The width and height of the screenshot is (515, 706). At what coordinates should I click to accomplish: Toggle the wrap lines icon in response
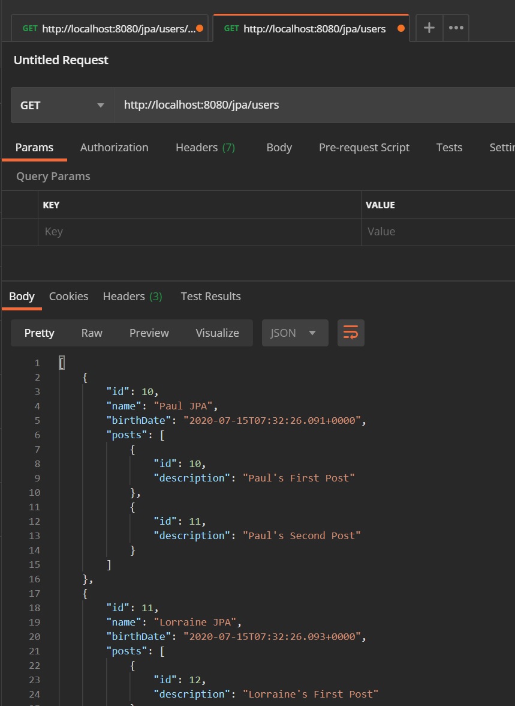click(351, 333)
